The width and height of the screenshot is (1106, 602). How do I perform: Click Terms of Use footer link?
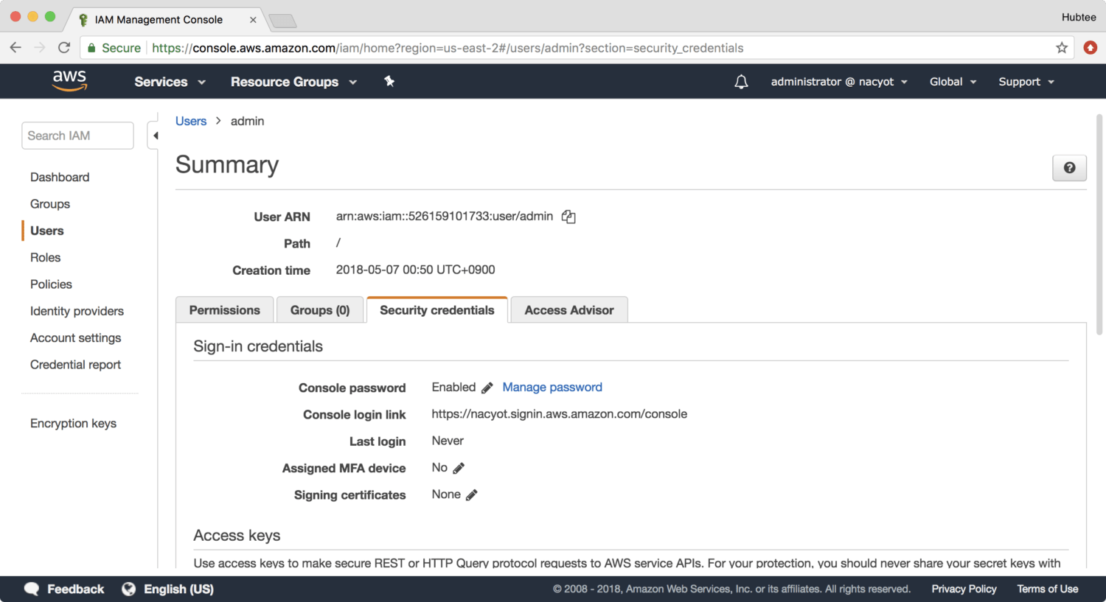pyautogui.click(x=1048, y=589)
